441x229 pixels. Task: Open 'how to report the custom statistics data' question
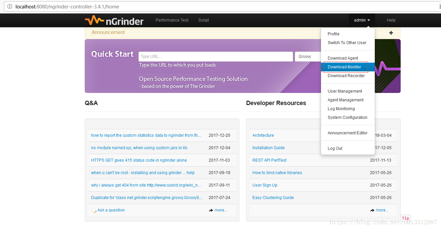(147, 135)
